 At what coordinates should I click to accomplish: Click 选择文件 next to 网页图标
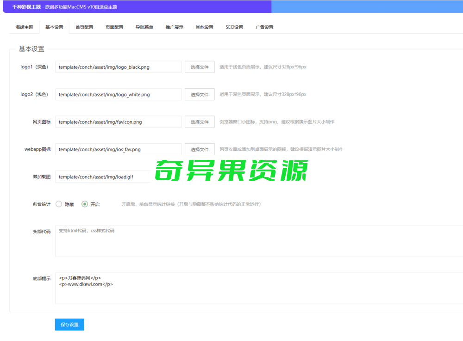click(x=200, y=122)
